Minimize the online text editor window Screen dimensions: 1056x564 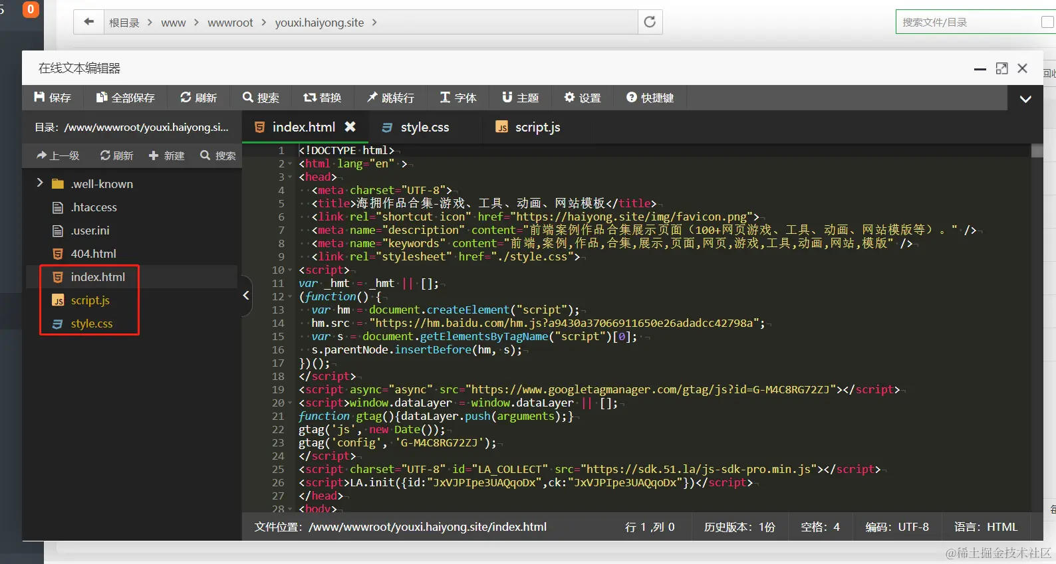(980, 68)
